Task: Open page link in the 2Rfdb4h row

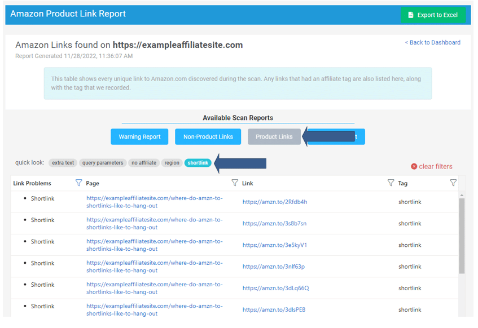Action: coord(155,202)
